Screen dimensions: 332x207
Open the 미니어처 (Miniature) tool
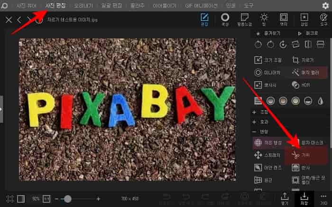[x=267, y=73]
